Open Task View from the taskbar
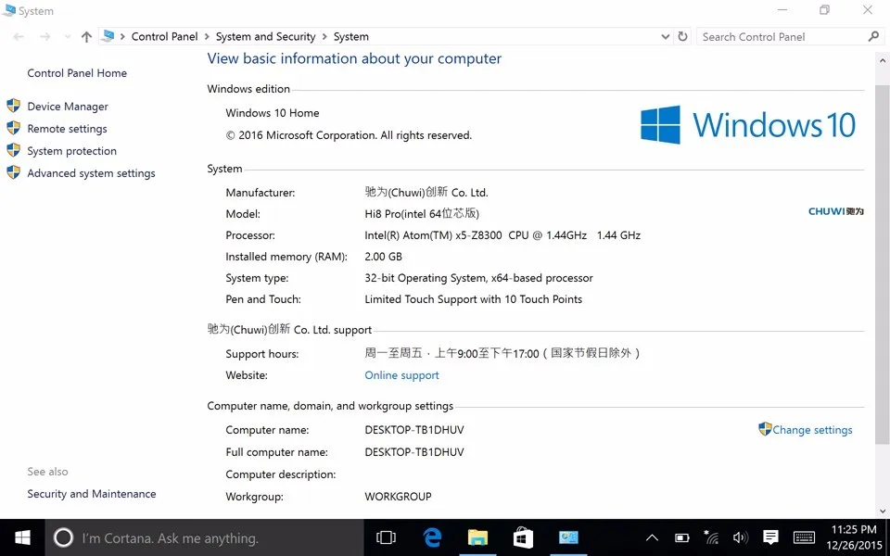 [x=386, y=537]
